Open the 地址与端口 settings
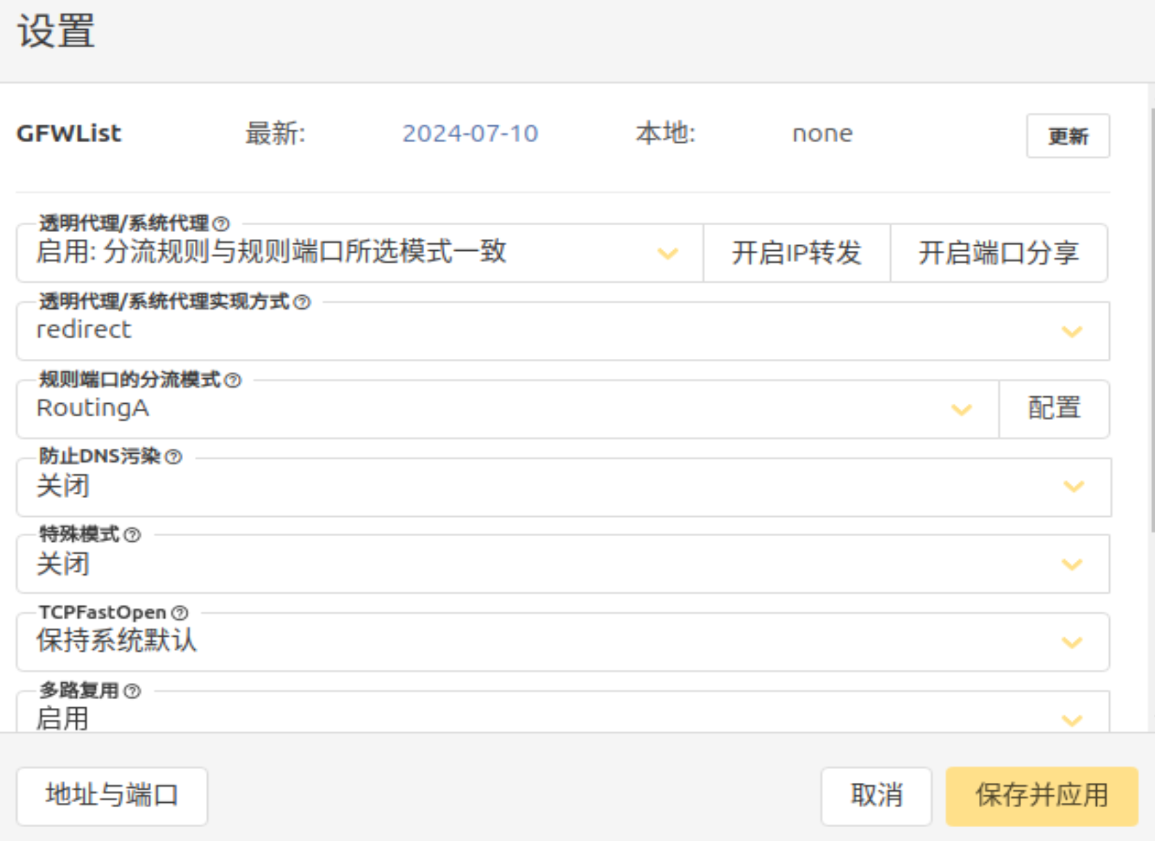Image resolution: width=1155 pixels, height=841 pixels. [112, 796]
